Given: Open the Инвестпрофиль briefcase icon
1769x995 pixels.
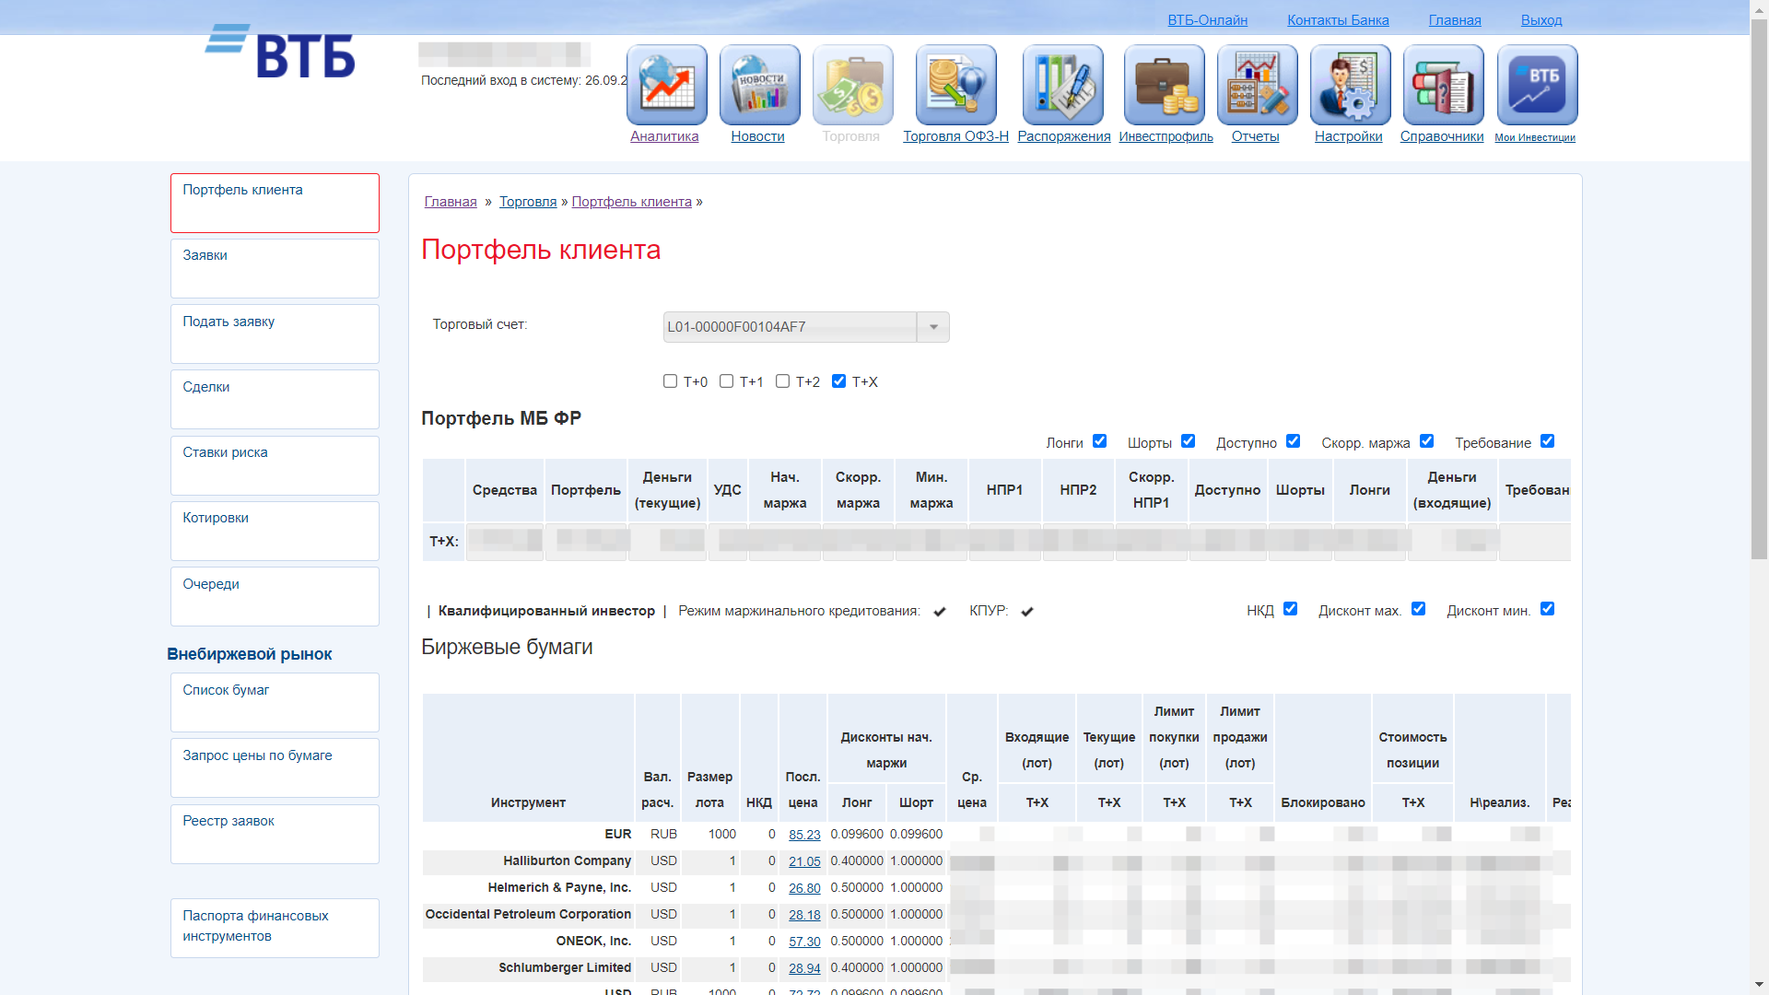Looking at the screenshot, I should 1165,85.
